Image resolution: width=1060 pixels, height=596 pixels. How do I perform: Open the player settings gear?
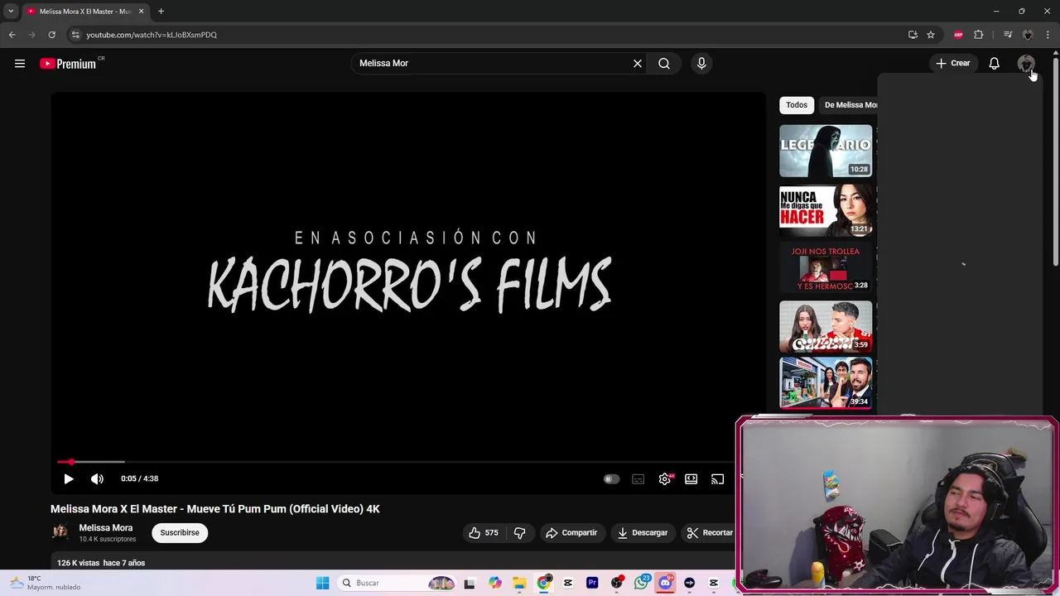click(665, 478)
